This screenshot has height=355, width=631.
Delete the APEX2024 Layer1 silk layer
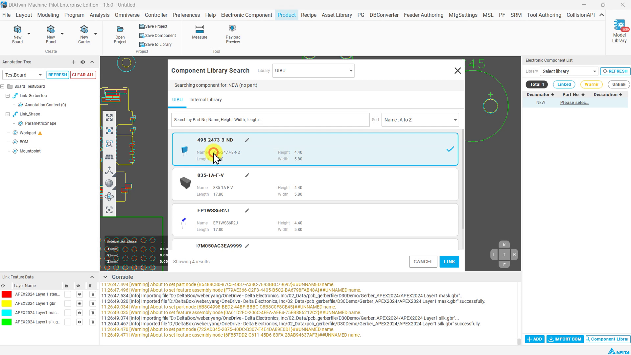coord(92,322)
